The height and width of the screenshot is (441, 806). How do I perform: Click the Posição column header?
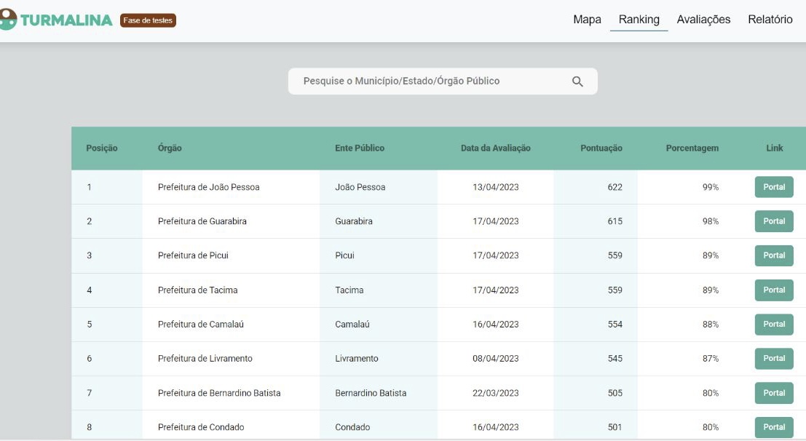102,148
